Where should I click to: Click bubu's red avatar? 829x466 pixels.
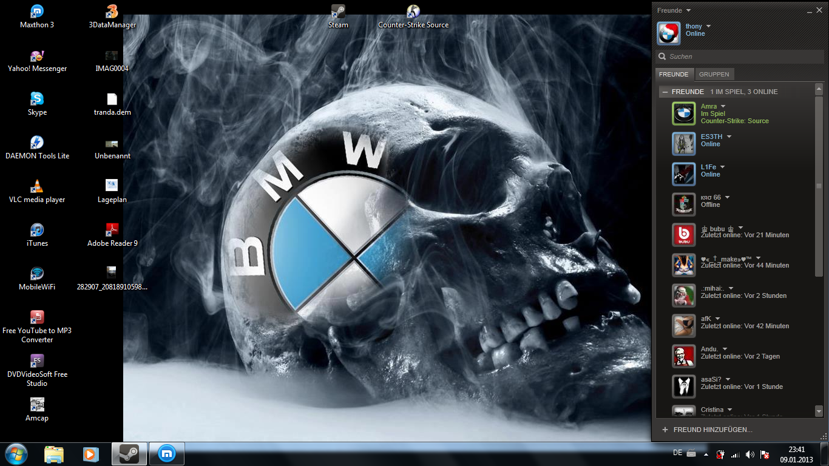pyautogui.click(x=683, y=235)
